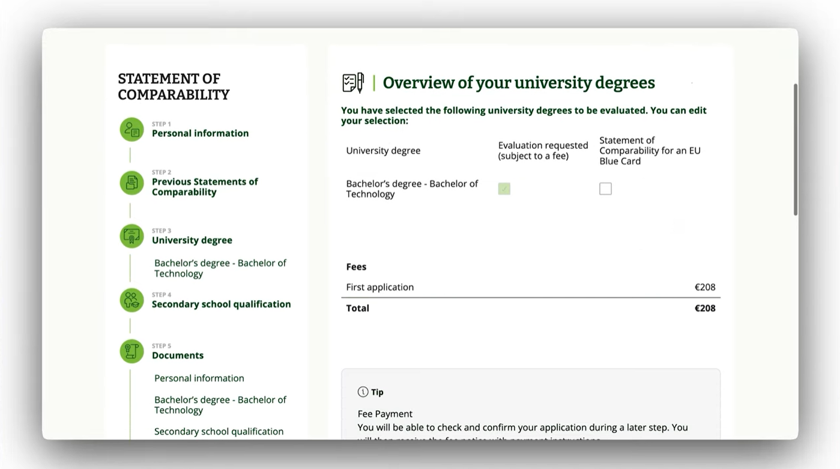Click the 'First application' fee row label

click(380, 287)
